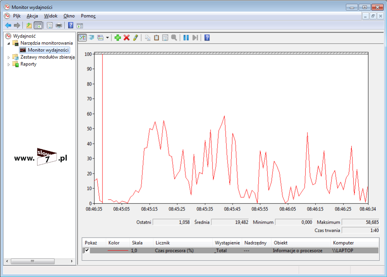Uncheck Pokaż checkbox for Czas procesora
This screenshot has height=277, width=387.
coord(87,250)
